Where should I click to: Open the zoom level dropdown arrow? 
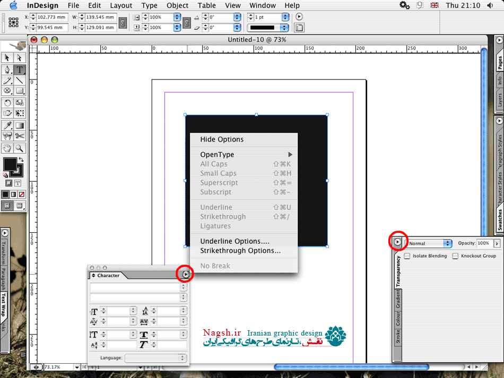tap(77, 367)
